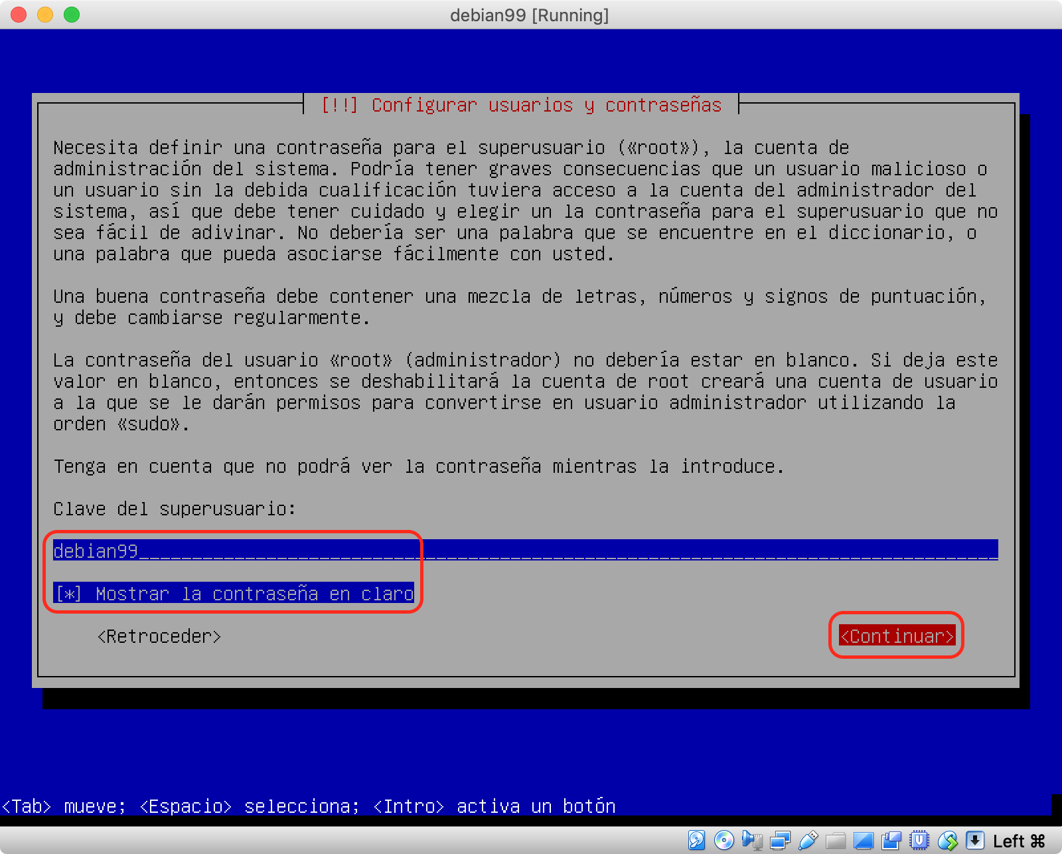Open the hard disk activity status icon

pos(696,840)
